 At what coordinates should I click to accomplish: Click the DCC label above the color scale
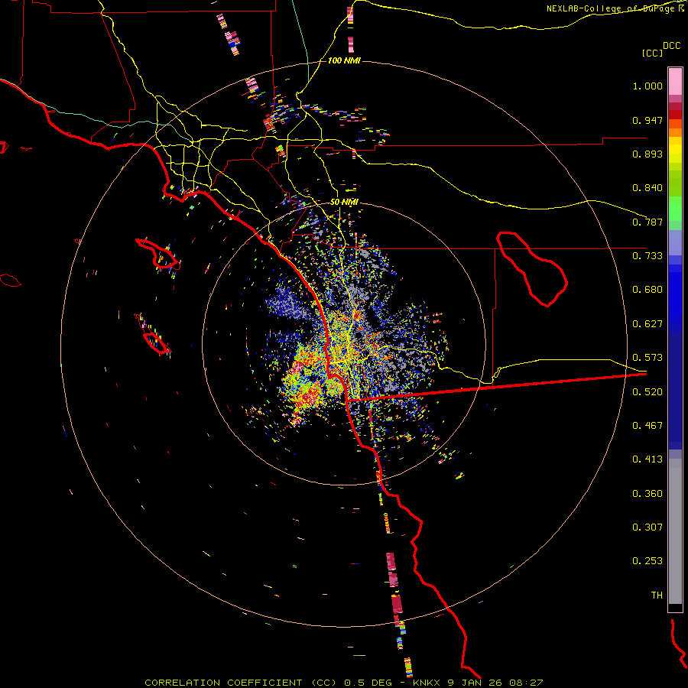[671, 46]
